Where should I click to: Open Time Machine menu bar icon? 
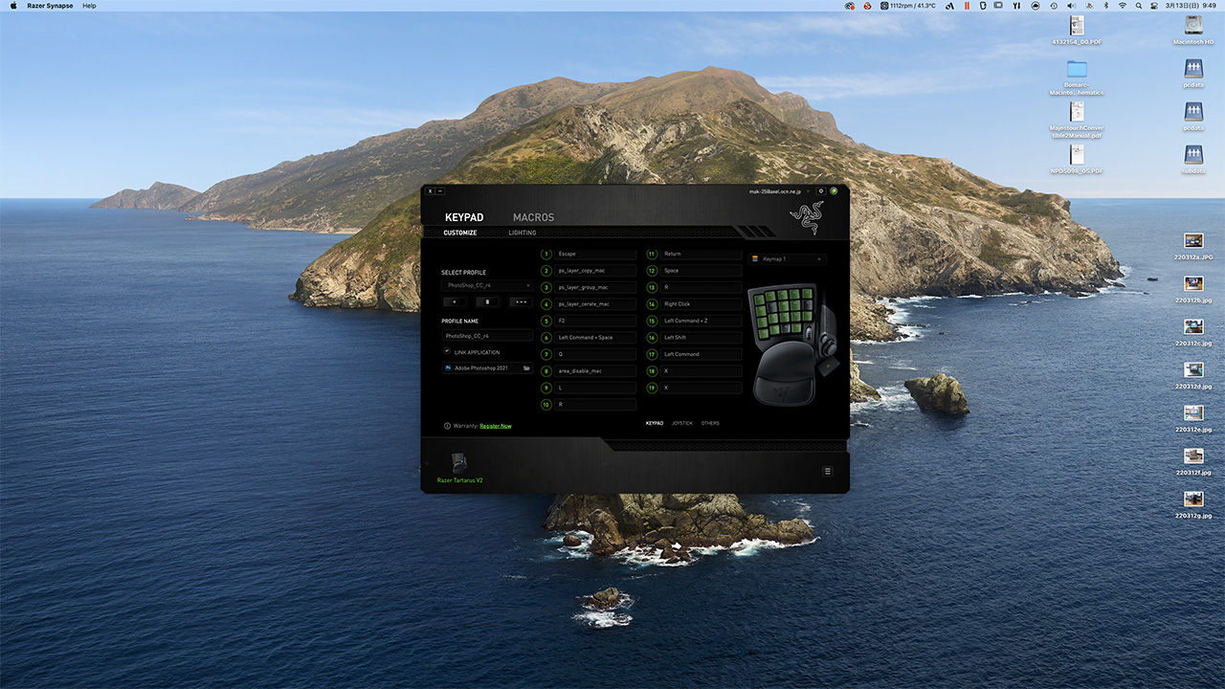pos(1054,6)
